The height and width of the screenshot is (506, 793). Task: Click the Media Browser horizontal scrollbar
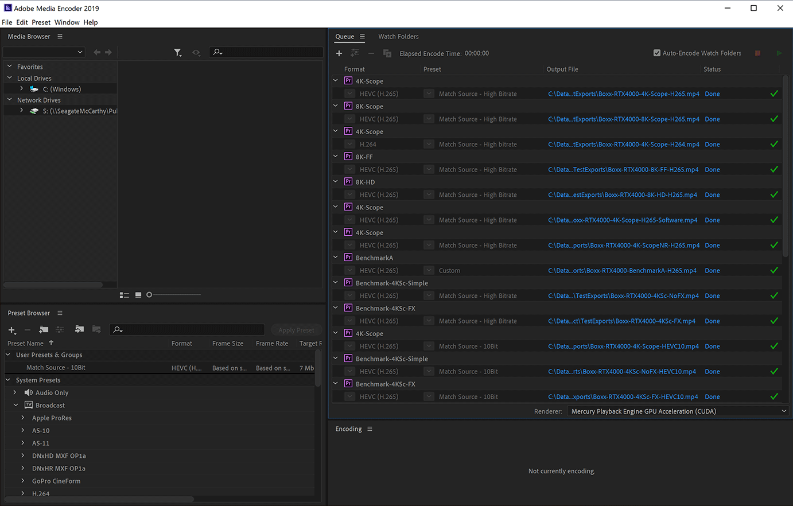click(53, 285)
